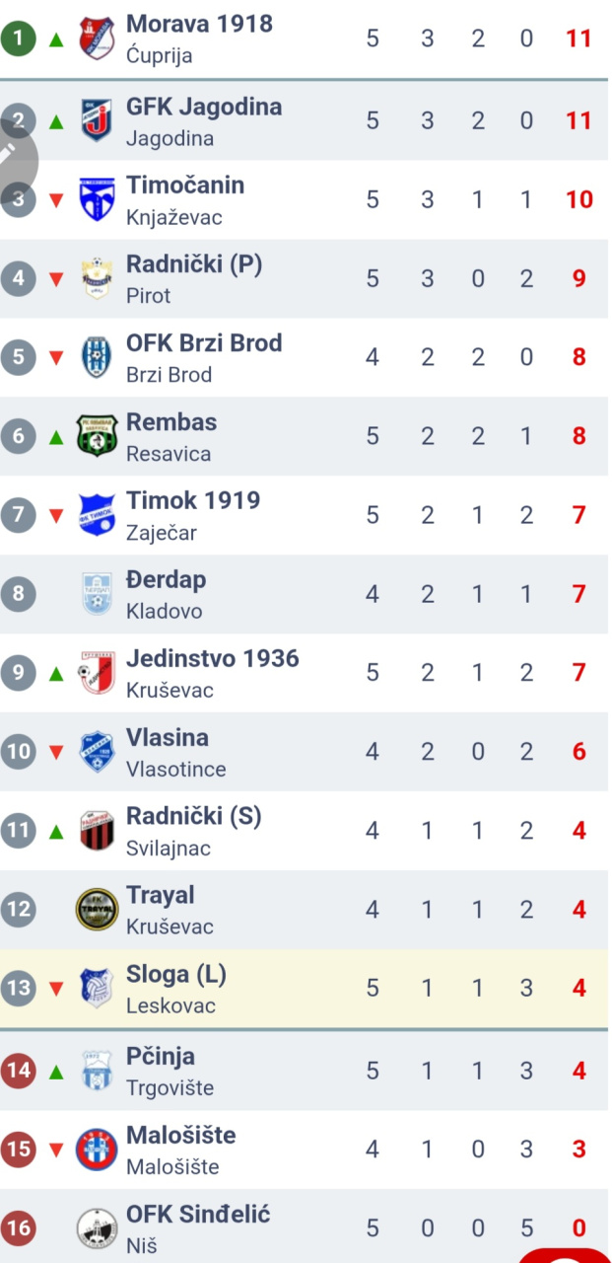Select the highlighted Sloga (L) row
Image resolution: width=612 pixels, height=1263 pixels.
coord(305,989)
